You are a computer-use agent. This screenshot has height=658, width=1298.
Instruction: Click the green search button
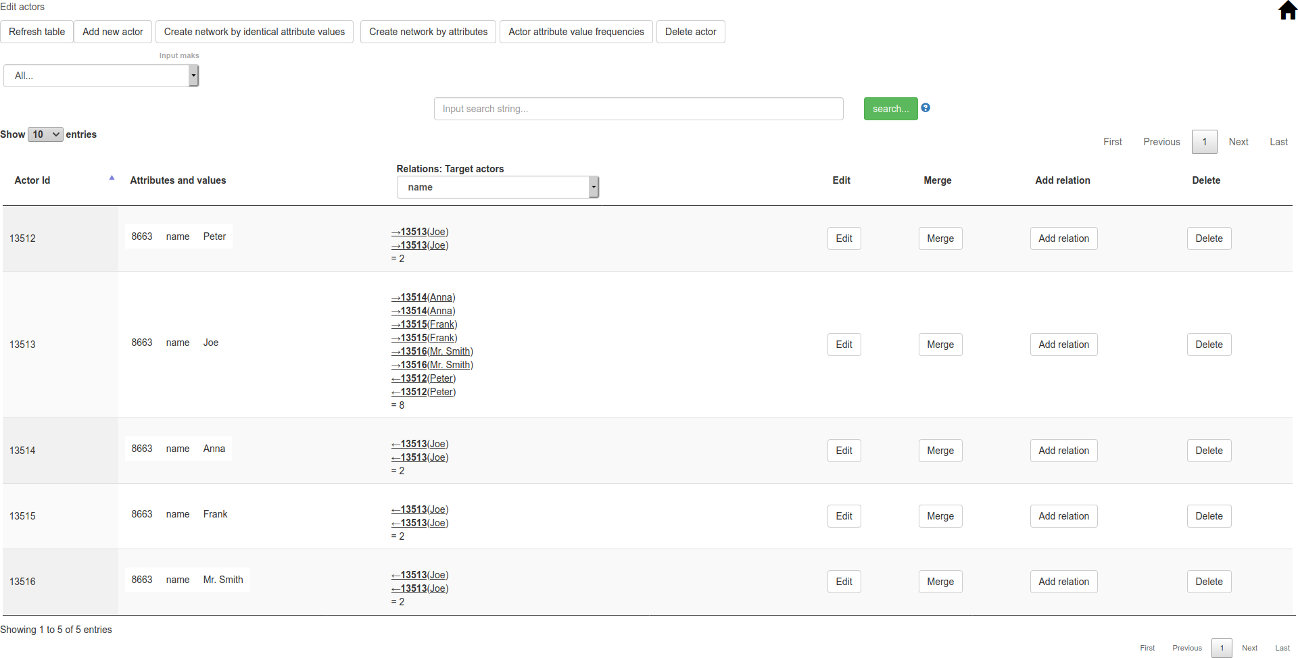click(x=890, y=109)
